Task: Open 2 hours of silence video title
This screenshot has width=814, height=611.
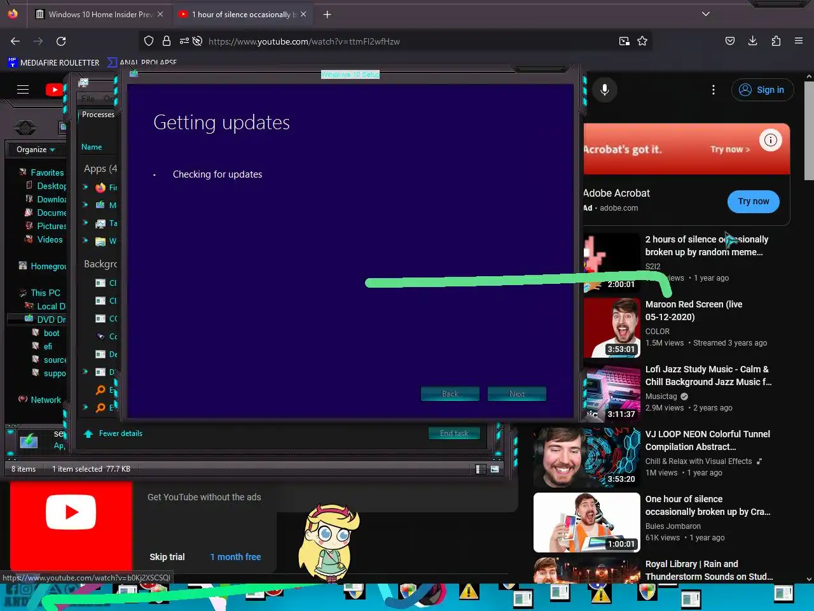Action: (707, 246)
